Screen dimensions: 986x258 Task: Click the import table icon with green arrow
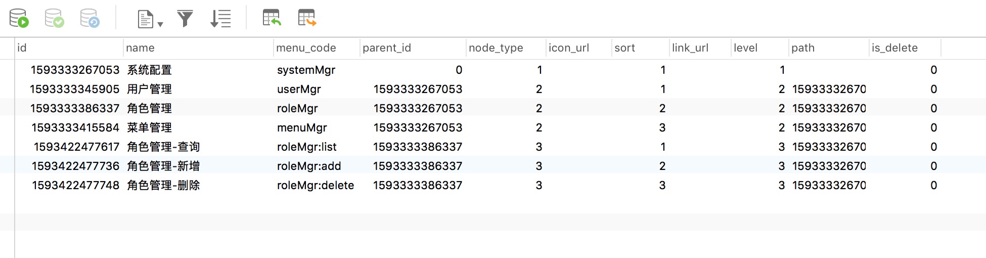[x=272, y=18]
